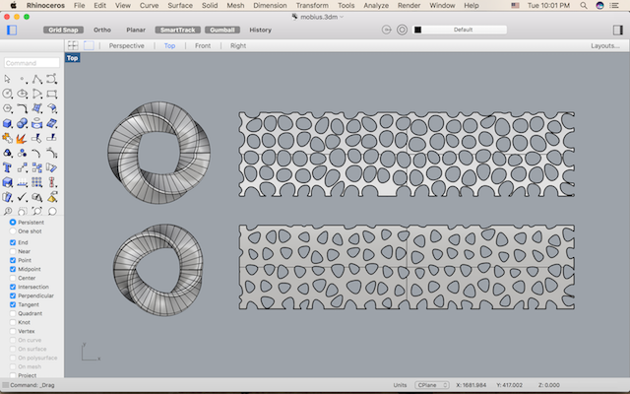
Task: Pick the Polyline tool
Action: tap(37, 79)
